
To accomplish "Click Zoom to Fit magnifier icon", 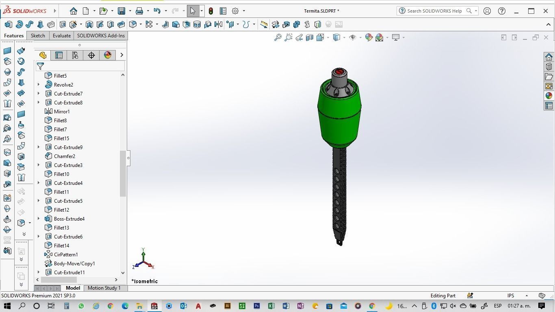I will 278,37.
